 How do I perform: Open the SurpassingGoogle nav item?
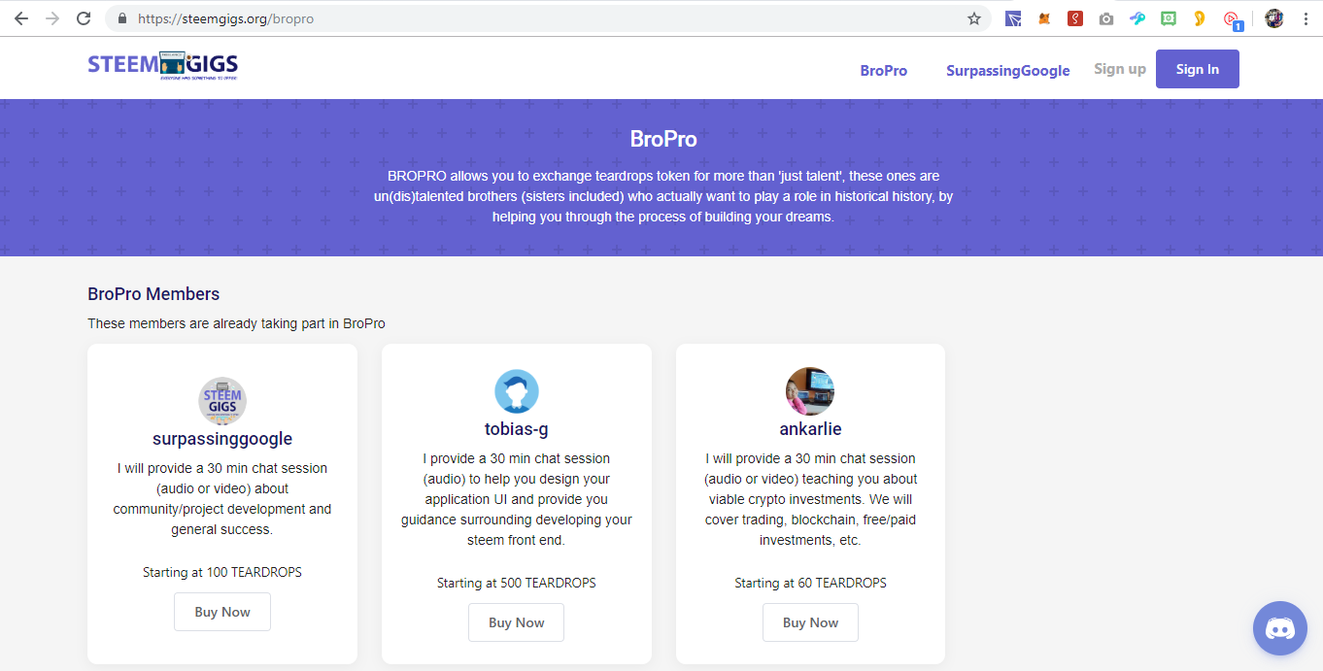[x=1008, y=71]
